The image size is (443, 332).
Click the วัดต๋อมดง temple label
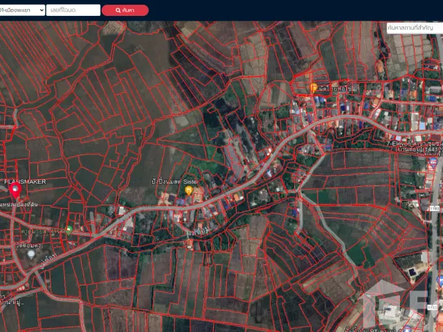click(x=29, y=246)
